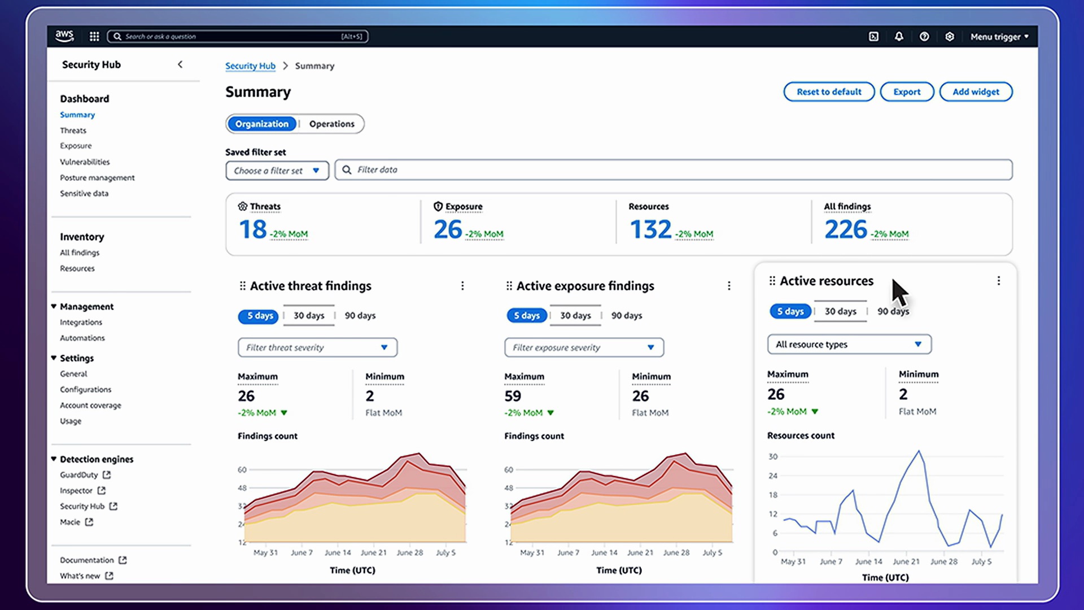Open CloudShell terminal icon in top bar
Viewport: 1084px width, 610px height.
pos(873,37)
